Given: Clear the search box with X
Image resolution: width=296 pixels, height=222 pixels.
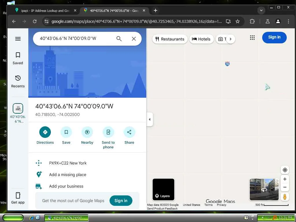Looking at the screenshot, I should [x=134, y=39].
